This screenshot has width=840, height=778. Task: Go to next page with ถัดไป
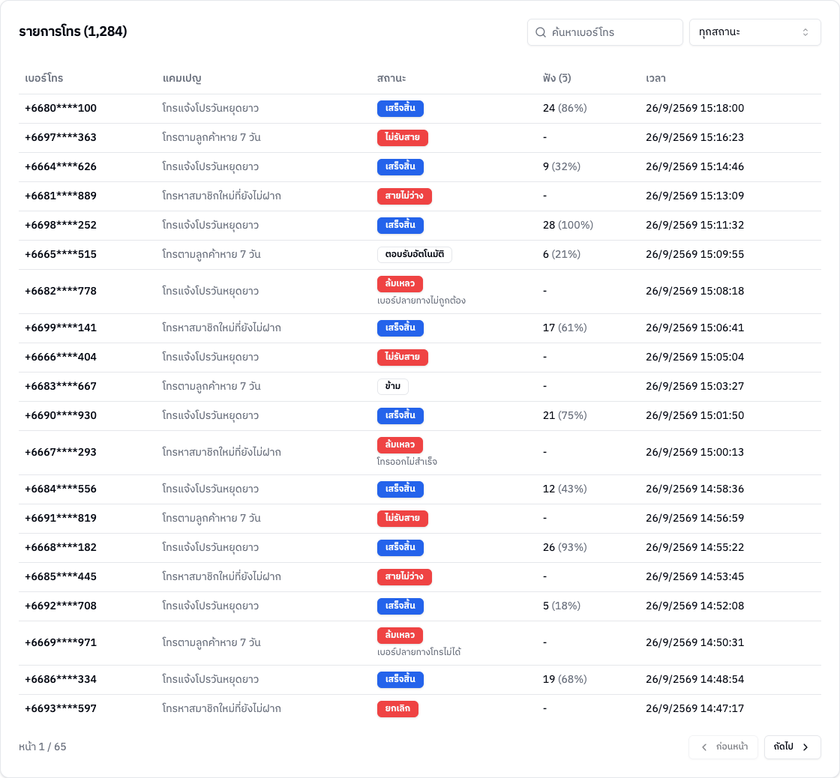tap(792, 747)
